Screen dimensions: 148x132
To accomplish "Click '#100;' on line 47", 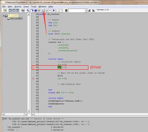I will point(60,76).
